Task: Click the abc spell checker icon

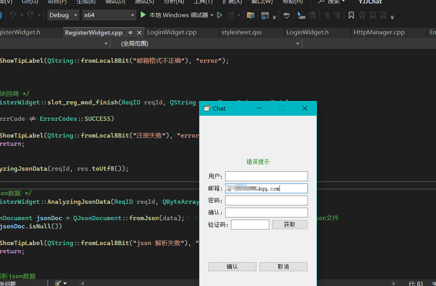Action: 287,15
